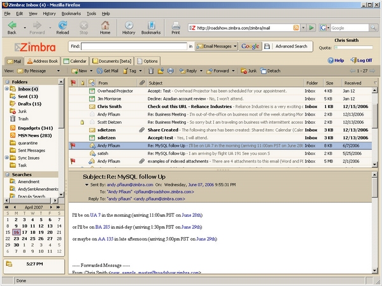Click the paperclip on Share Created message
The height and width of the screenshot is (286, 382).
click(142, 130)
